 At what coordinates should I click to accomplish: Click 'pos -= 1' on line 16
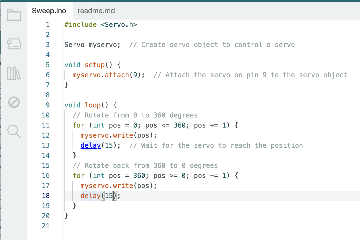[210, 176]
